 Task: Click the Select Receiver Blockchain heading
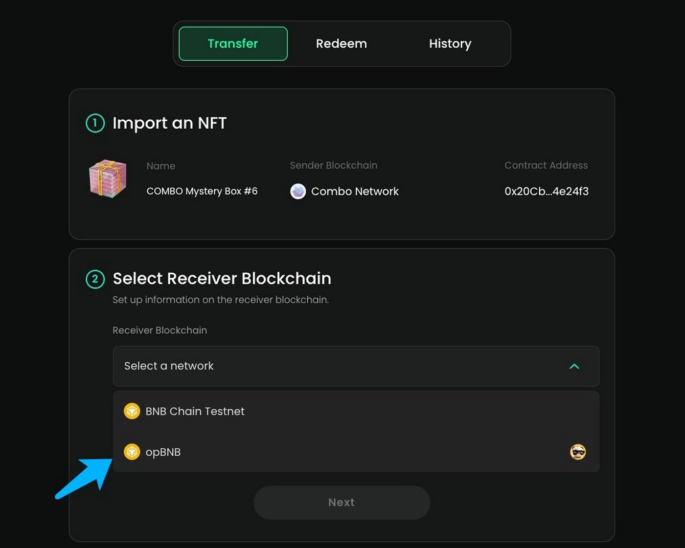222,278
